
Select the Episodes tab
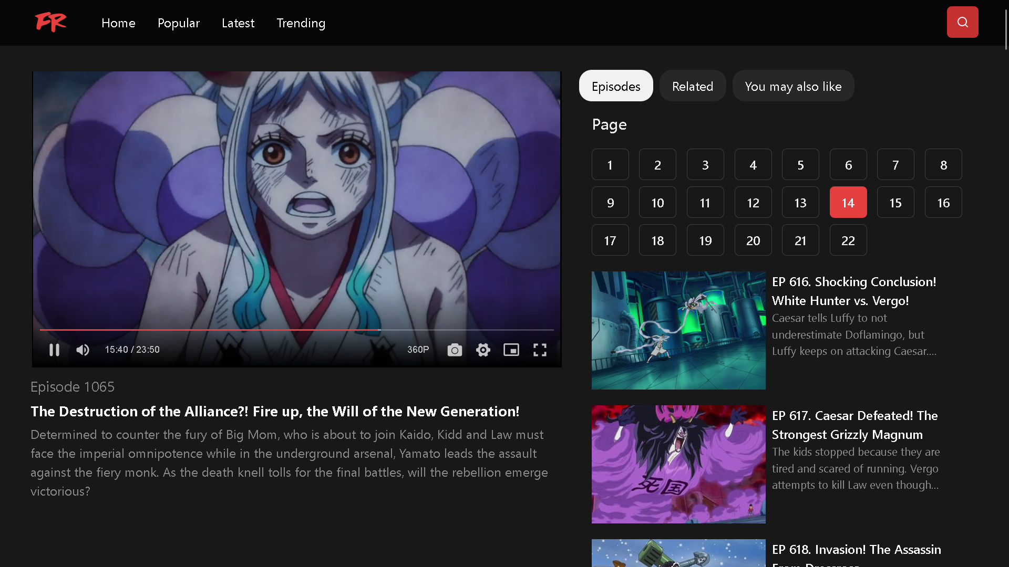(x=616, y=86)
